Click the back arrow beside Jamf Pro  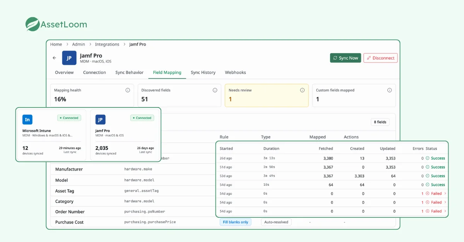(x=55, y=58)
